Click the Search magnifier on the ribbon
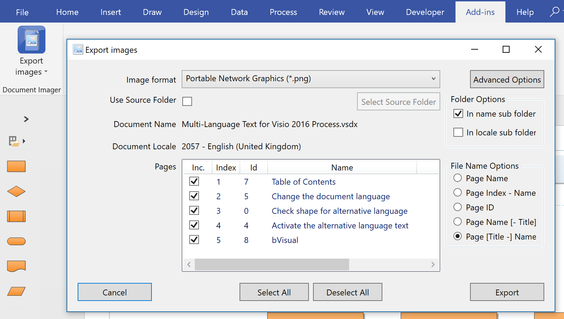The width and height of the screenshot is (564, 319). click(555, 11)
